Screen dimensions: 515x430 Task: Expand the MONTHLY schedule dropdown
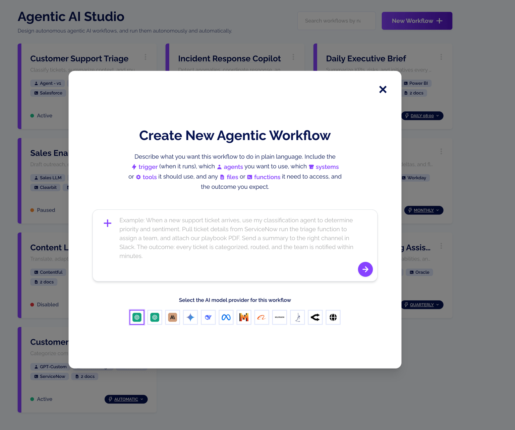point(423,210)
